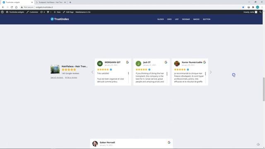
Task: Click Google icon on MORGANN GST review
Action: tap(127, 62)
